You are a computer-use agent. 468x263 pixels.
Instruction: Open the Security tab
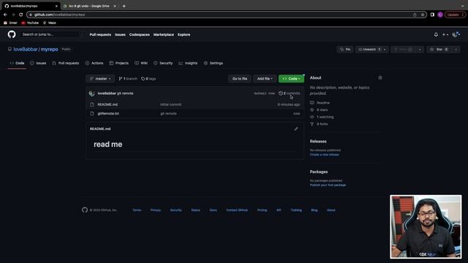click(163, 64)
